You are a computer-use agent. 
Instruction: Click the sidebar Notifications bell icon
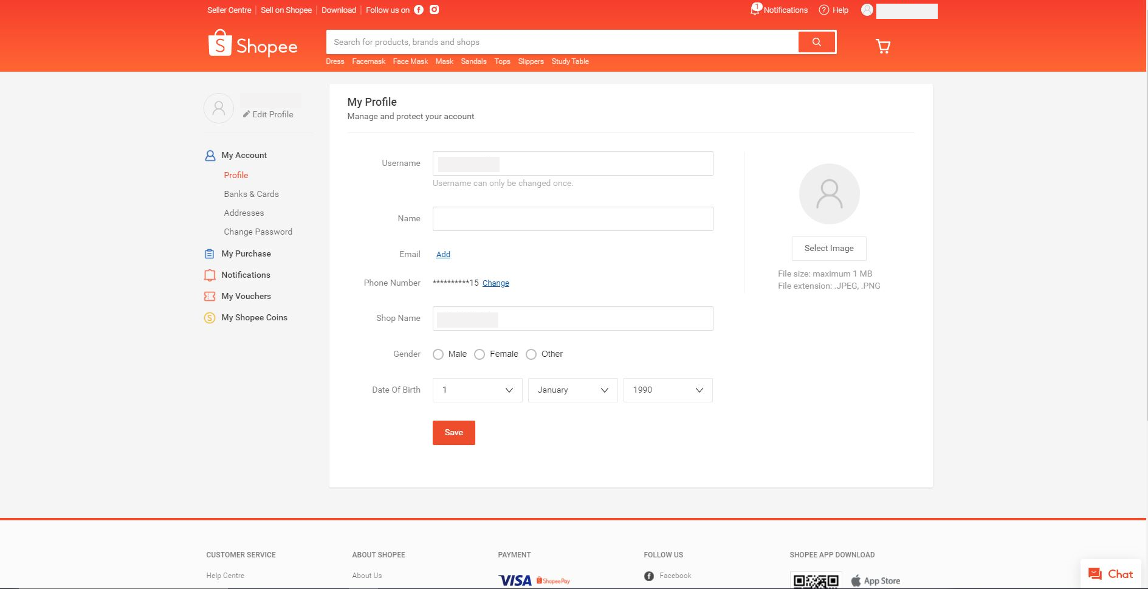(210, 275)
